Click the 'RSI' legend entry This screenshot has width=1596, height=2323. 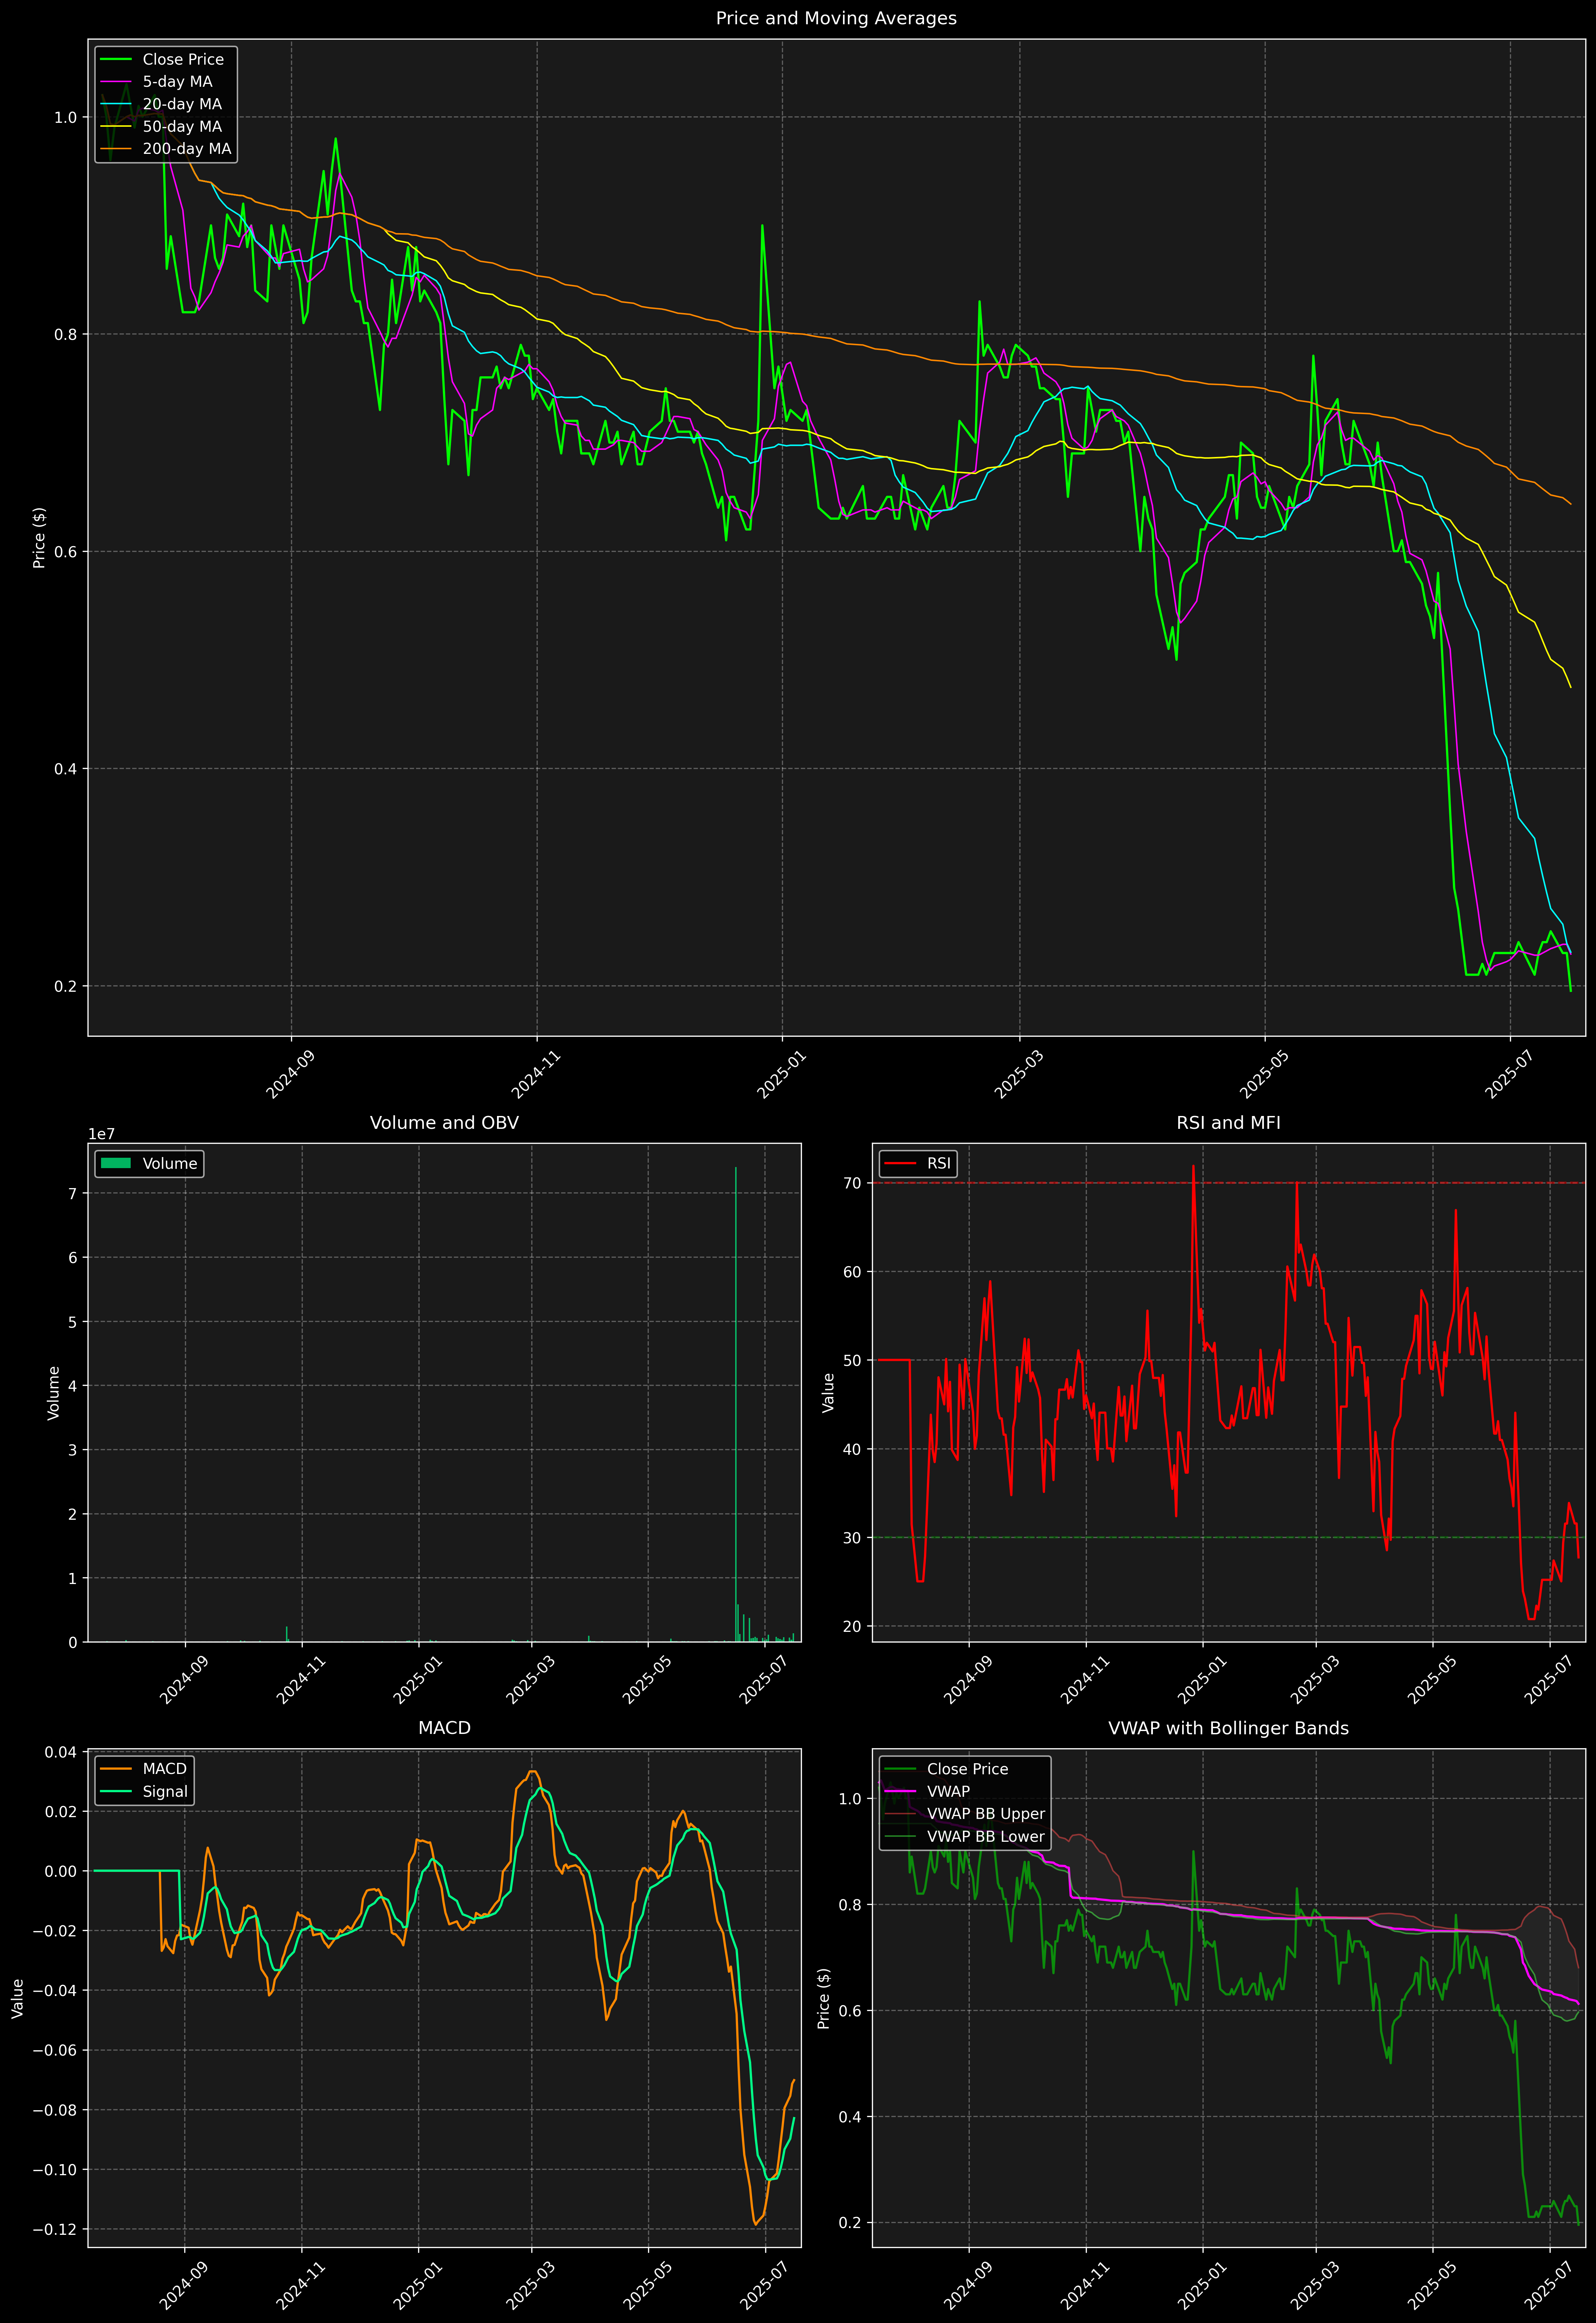tap(918, 1163)
